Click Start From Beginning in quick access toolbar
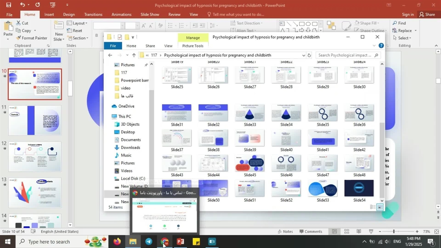The height and width of the screenshot is (248, 441). pyautogui.click(x=52, y=5)
